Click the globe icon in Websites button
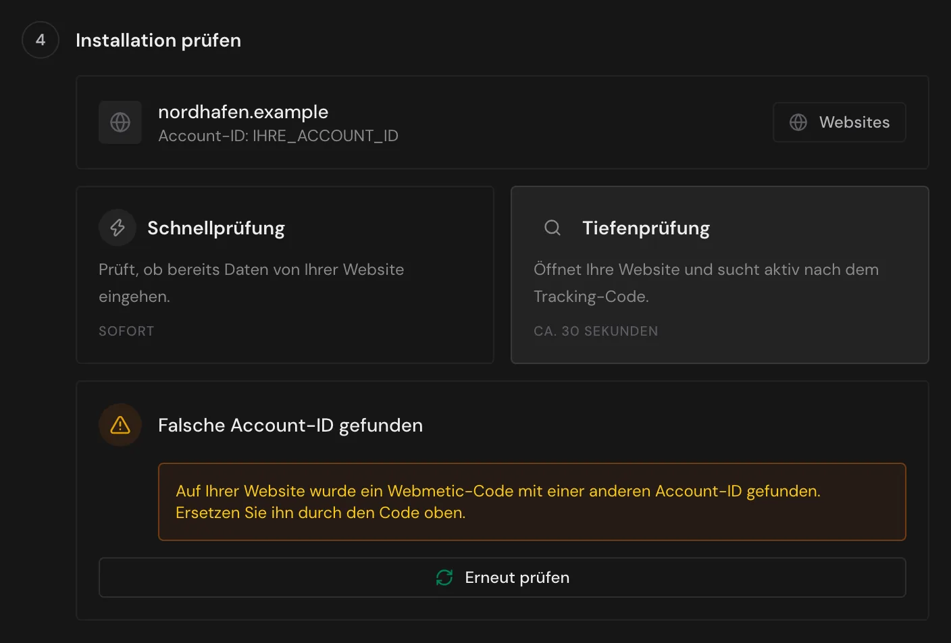The image size is (951, 643). coord(798,122)
